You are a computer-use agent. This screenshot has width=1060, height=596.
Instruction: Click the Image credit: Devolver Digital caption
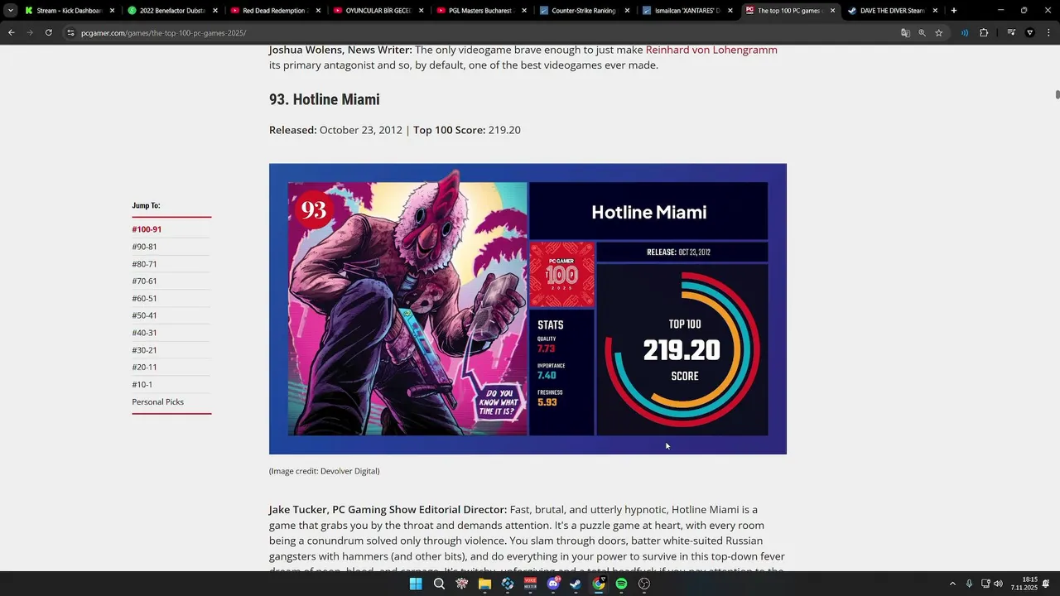click(324, 471)
